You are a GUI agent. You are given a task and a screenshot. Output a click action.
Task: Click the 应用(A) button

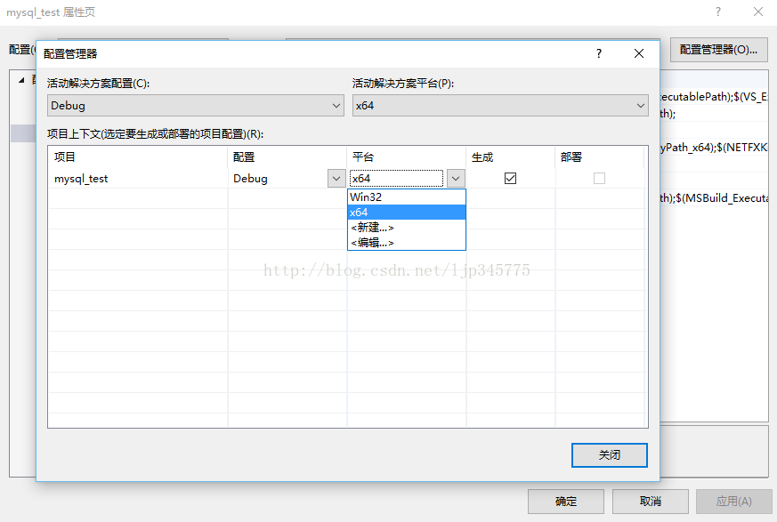[x=734, y=502]
